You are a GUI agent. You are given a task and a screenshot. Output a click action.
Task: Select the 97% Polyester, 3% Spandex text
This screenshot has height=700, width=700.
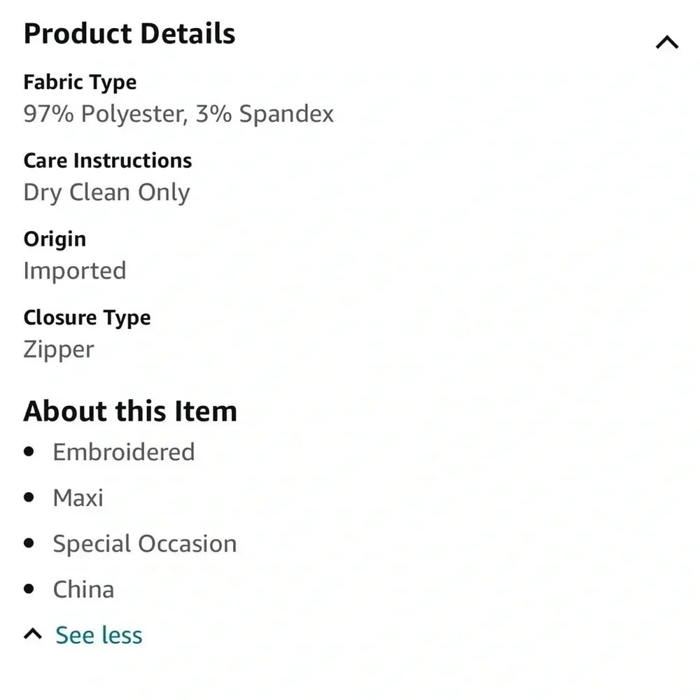click(x=178, y=114)
